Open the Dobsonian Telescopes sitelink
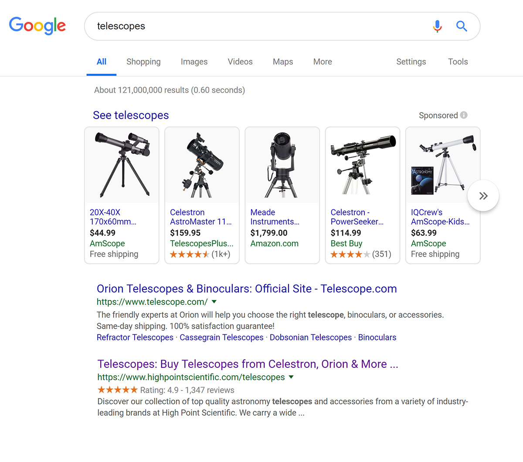The height and width of the screenshot is (462, 523). [311, 337]
